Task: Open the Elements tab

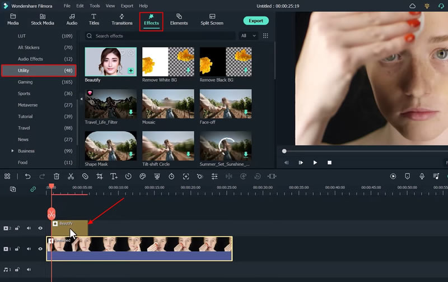Action: coord(179,20)
